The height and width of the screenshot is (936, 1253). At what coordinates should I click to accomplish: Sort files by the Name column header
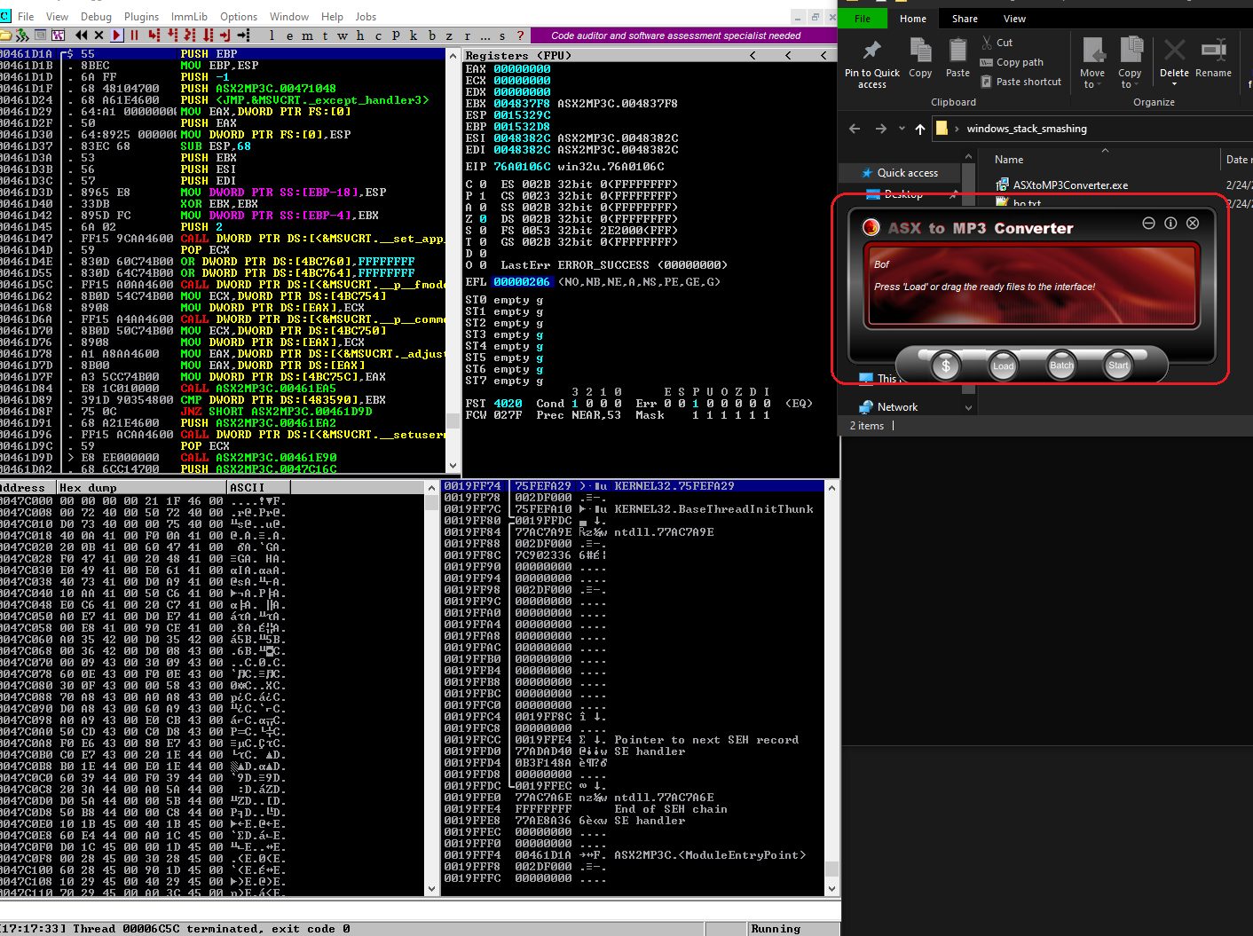point(1009,160)
